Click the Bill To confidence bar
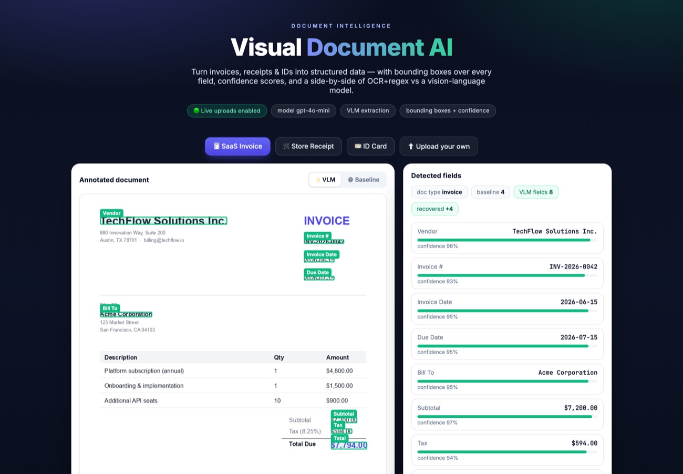683x474 pixels. tap(507, 381)
